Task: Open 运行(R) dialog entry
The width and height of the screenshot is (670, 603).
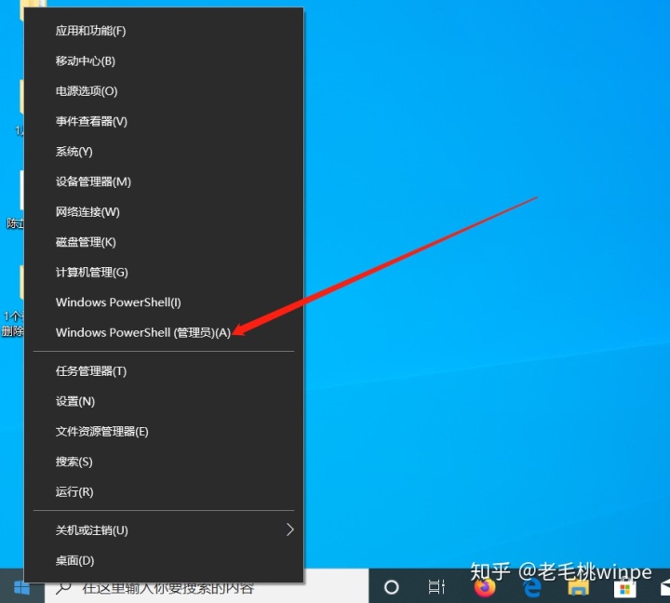Action: (164, 492)
